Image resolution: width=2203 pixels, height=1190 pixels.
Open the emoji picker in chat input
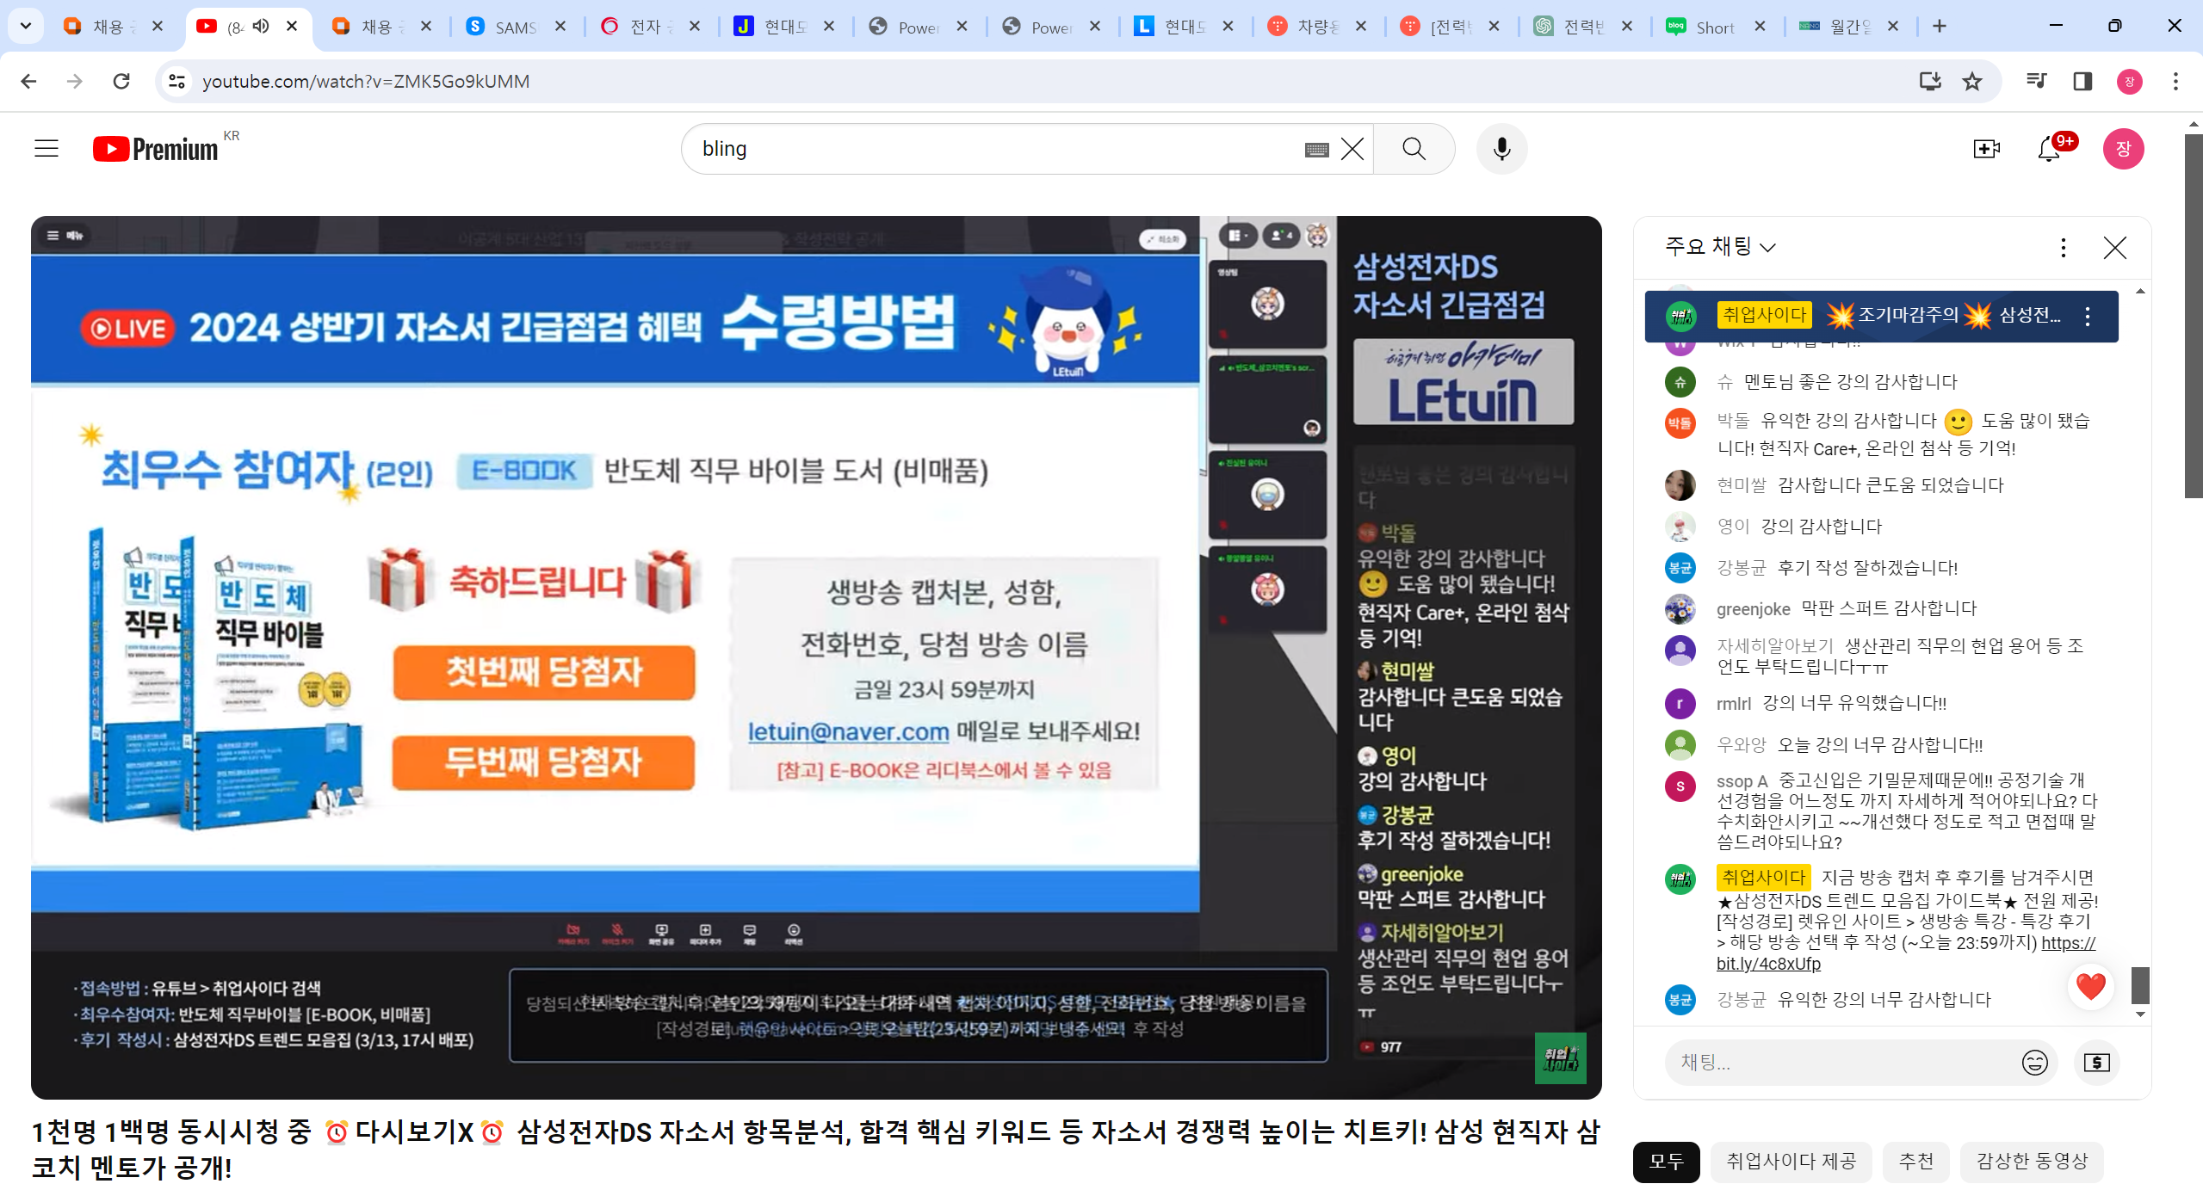[x=2034, y=1063]
